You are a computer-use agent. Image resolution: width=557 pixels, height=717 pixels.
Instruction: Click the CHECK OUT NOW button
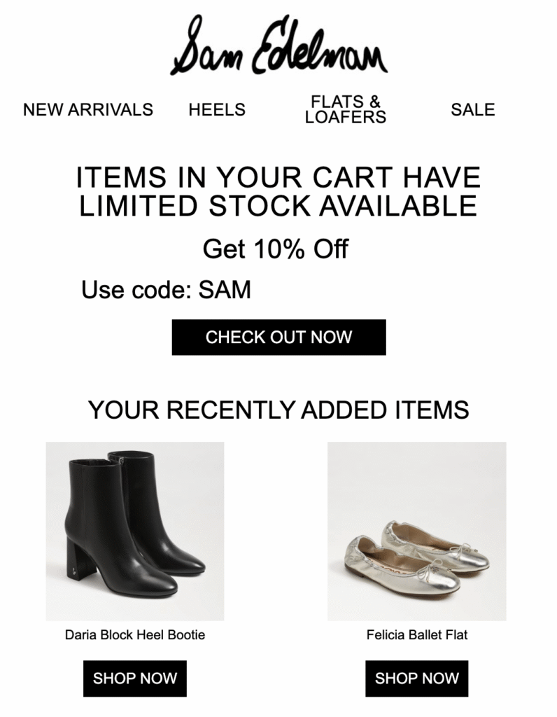(x=278, y=337)
